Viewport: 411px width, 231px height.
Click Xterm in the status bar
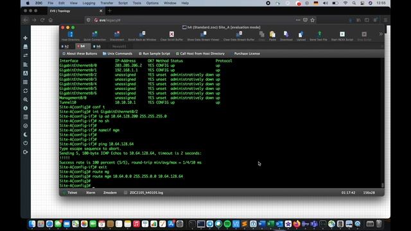[91, 193]
